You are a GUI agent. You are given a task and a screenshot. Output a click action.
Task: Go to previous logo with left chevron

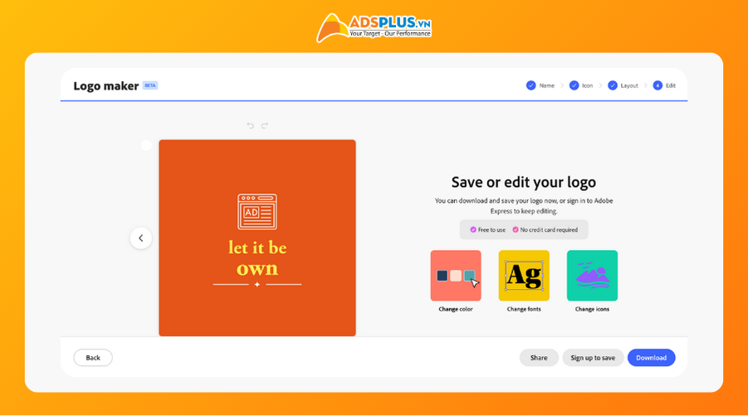click(x=141, y=238)
